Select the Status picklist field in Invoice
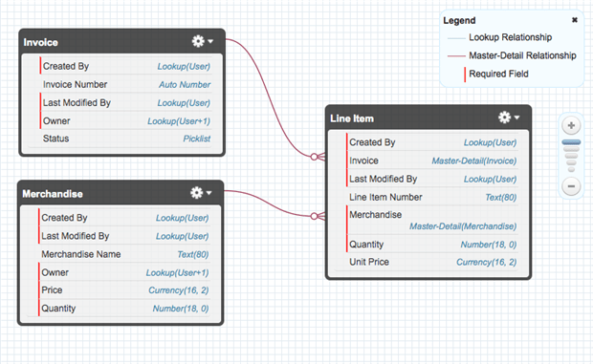 [x=126, y=139]
